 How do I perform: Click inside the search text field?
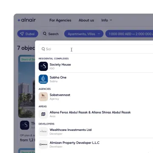96,49
